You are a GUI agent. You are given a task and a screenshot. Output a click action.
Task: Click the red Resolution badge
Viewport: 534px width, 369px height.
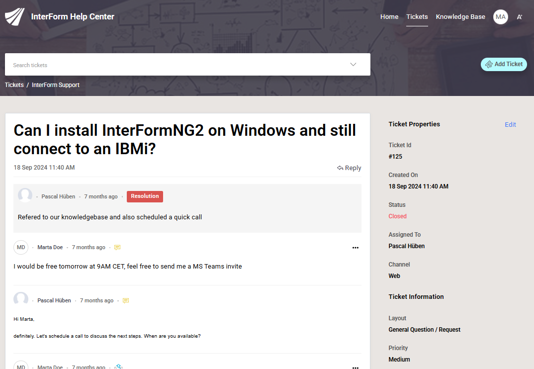point(145,196)
